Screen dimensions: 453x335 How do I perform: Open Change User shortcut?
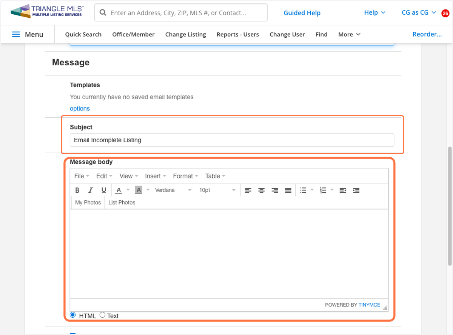(x=287, y=34)
